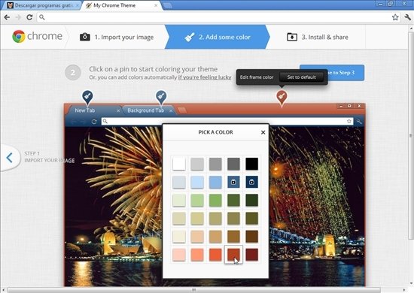Select the My Chrome Theme tab
414x293 pixels.
pos(120,5)
